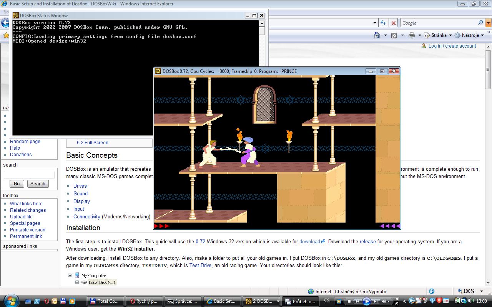
Task: Click the blue diamond tray icon
Action: pyautogui.click(x=432, y=301)
